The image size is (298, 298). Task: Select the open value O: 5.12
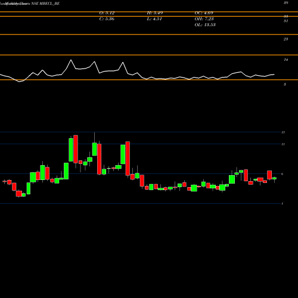click(x=107, y=13)
